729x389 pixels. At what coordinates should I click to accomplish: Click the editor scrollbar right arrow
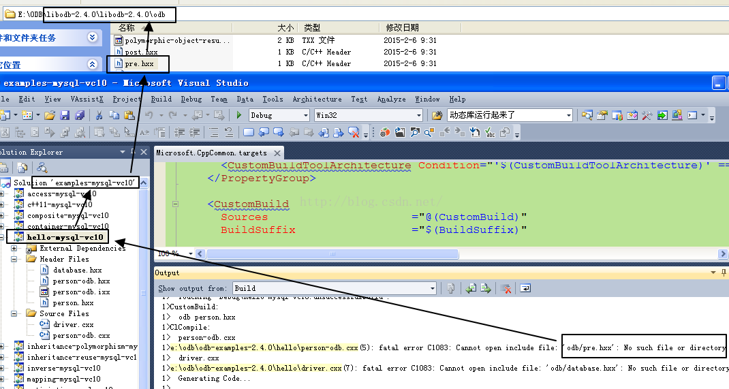point(722,253)
